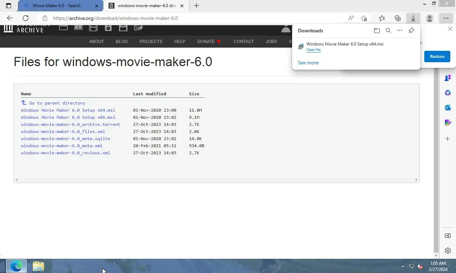
Task: Open the PROJECTS menu item
Action: (151, 42)
